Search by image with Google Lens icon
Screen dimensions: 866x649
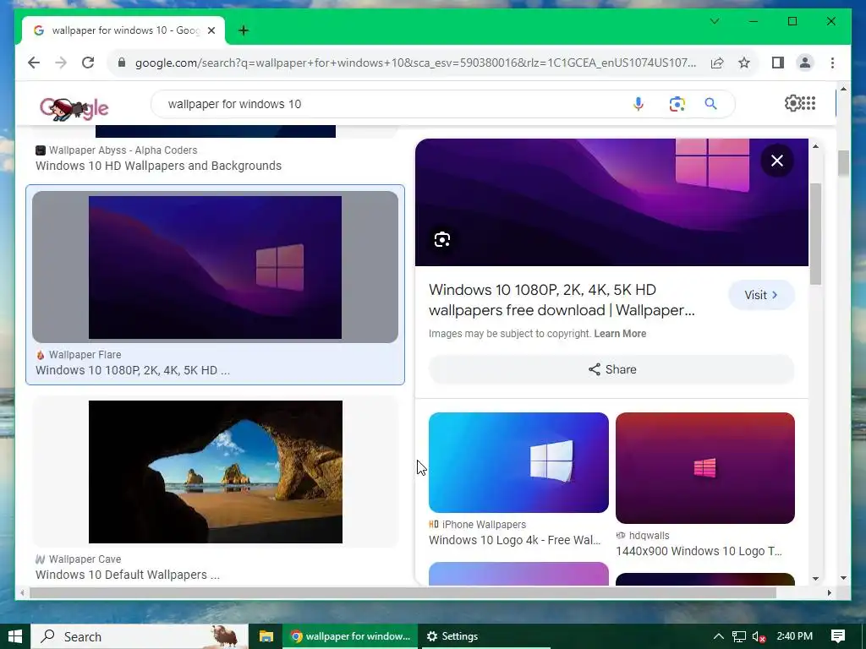tap(677, 104)
